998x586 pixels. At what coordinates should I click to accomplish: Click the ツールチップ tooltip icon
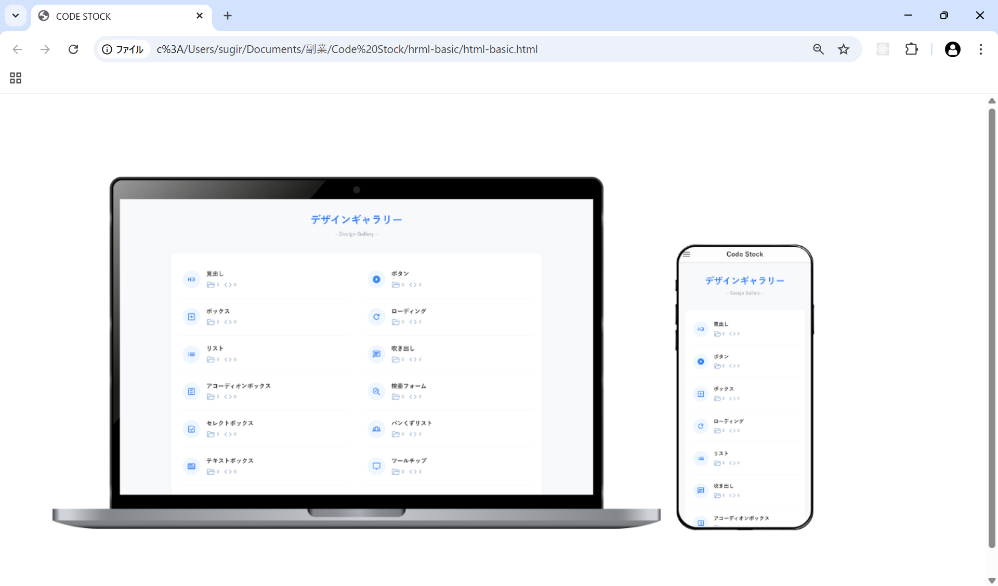click(376, 466)
